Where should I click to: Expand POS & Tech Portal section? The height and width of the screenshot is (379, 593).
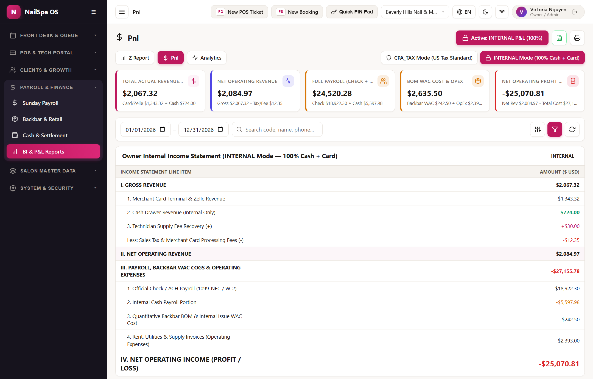pos(54,53)
